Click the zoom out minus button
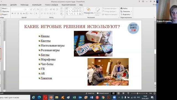The image size is (177, 100). [132, 93]
